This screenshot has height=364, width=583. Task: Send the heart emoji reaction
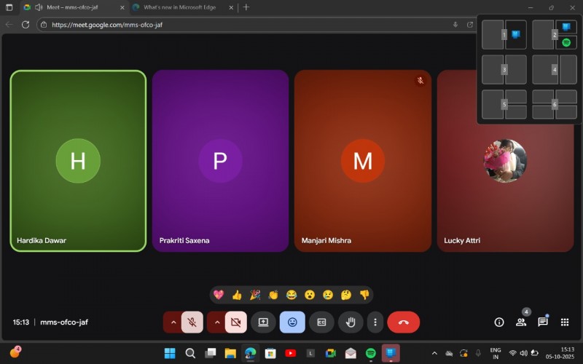[218, 295]
